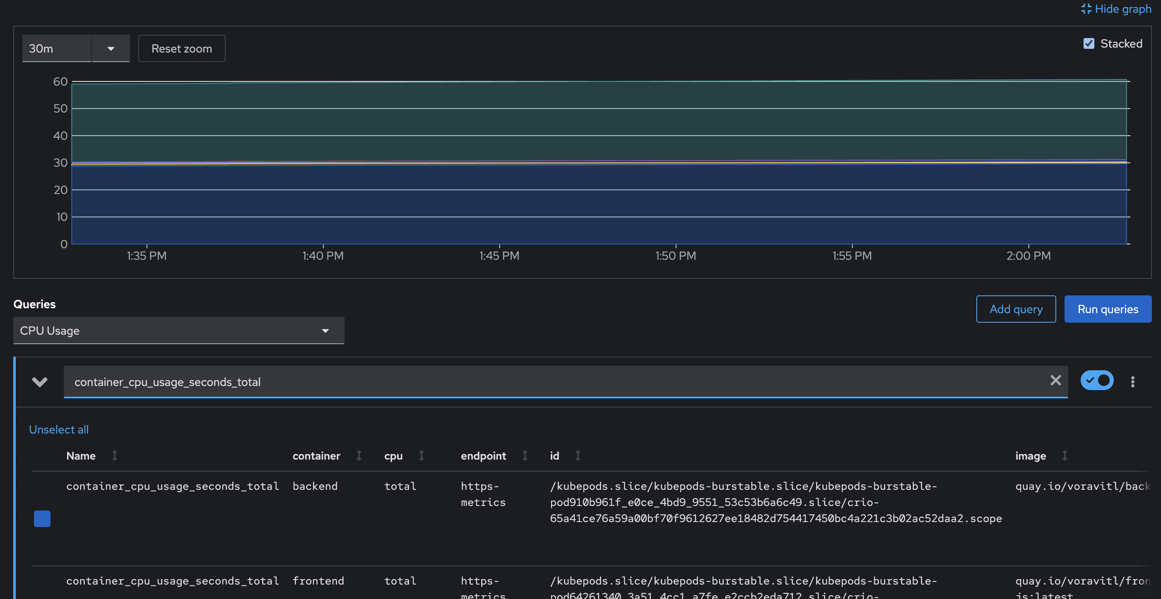Click the Run queries button
Screen dimensions: 1161x599
click(1108, 309)
